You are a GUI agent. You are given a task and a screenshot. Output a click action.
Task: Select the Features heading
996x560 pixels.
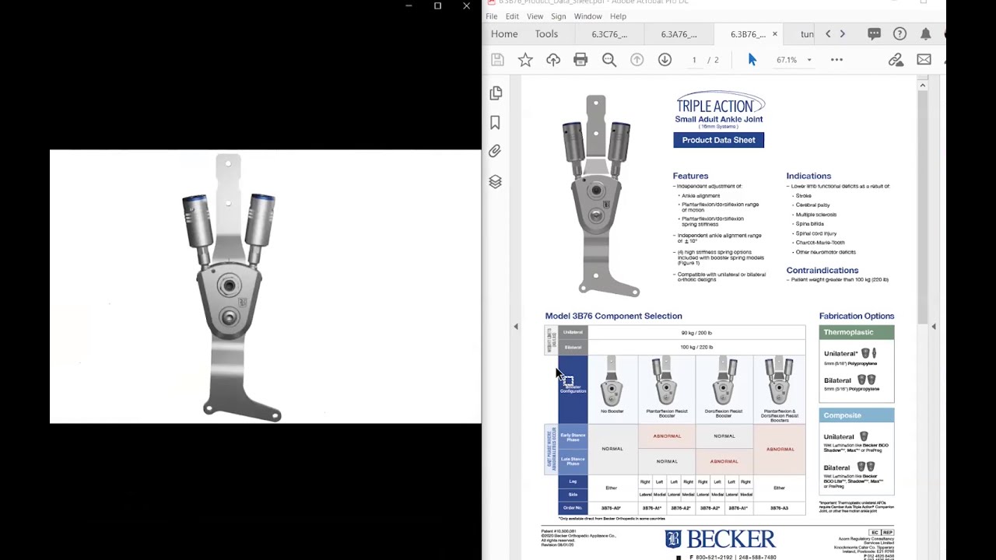[x=690, y=176]
